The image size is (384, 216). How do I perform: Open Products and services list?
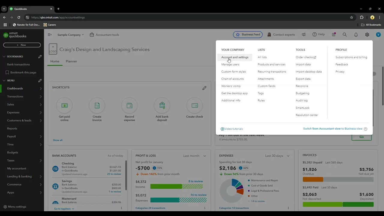(271, 64)
